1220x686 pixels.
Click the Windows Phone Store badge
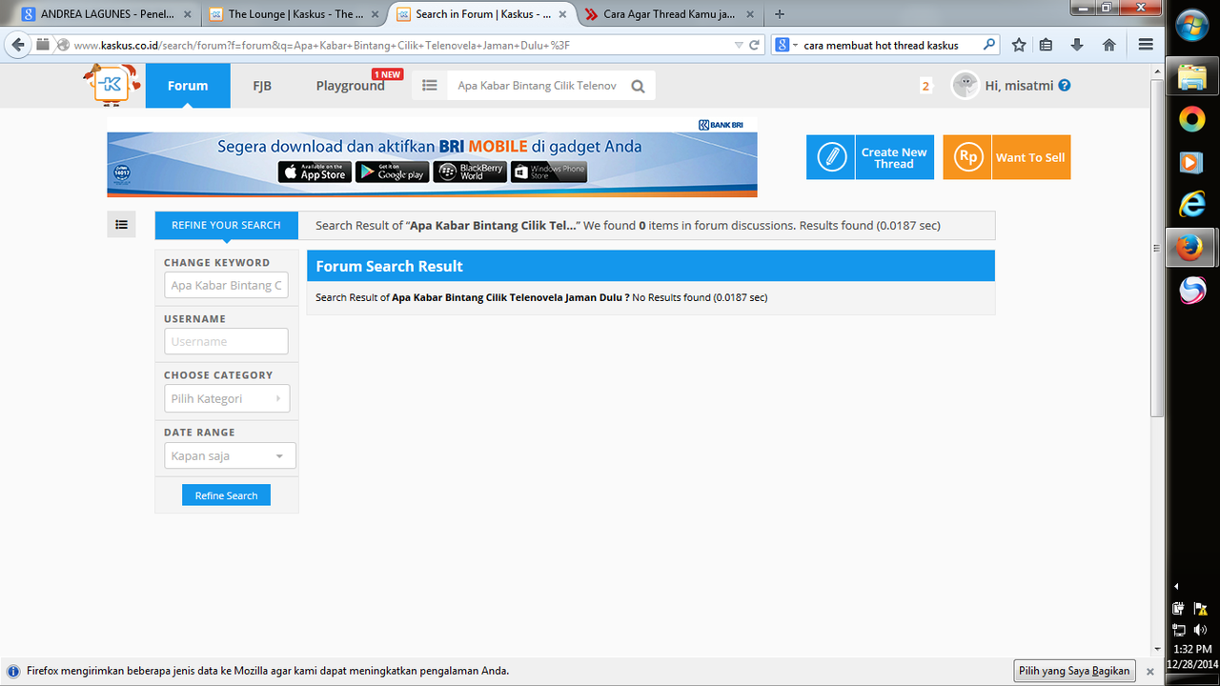[x=549, y=171]
